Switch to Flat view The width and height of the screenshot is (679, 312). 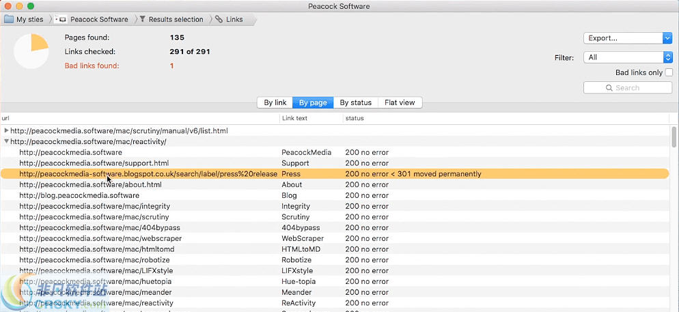click(x=400, y=102)
